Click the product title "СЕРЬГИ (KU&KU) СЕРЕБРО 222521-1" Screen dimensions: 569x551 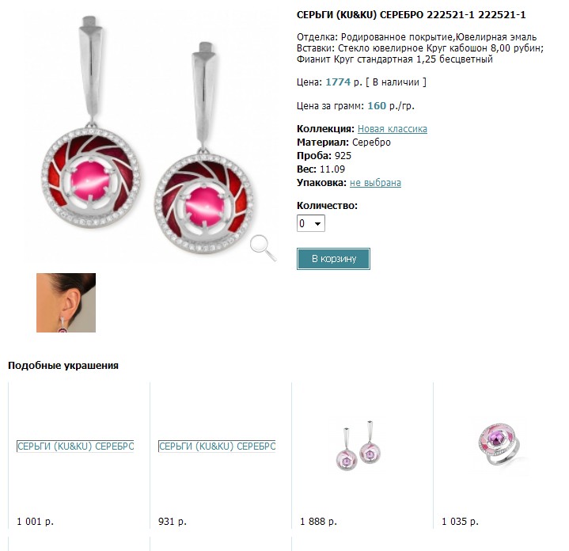[385, 15]
